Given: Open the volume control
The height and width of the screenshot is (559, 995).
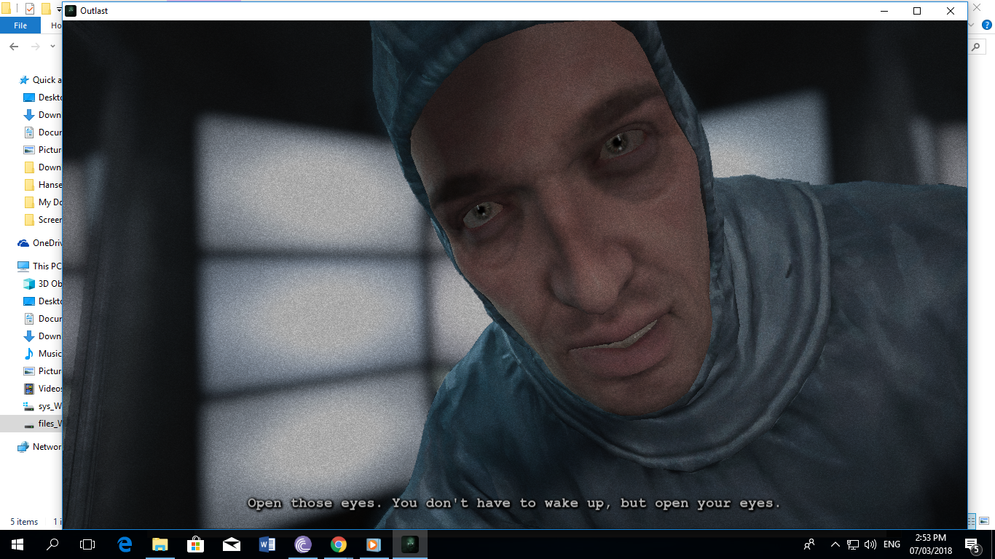Looking at the screenshot, I should (870, 544).
